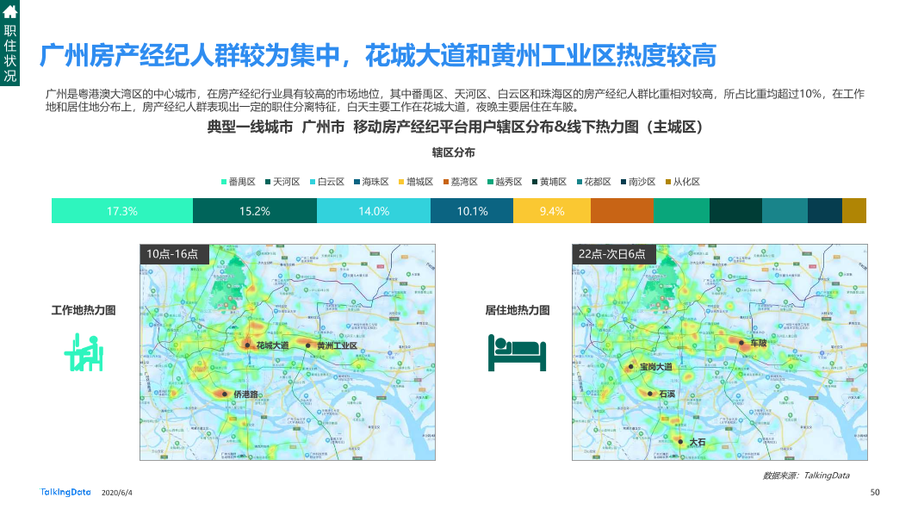This screenshot has width=918, height=516.
Task: Click the home icon in the top-left corner
Action: 11,12
